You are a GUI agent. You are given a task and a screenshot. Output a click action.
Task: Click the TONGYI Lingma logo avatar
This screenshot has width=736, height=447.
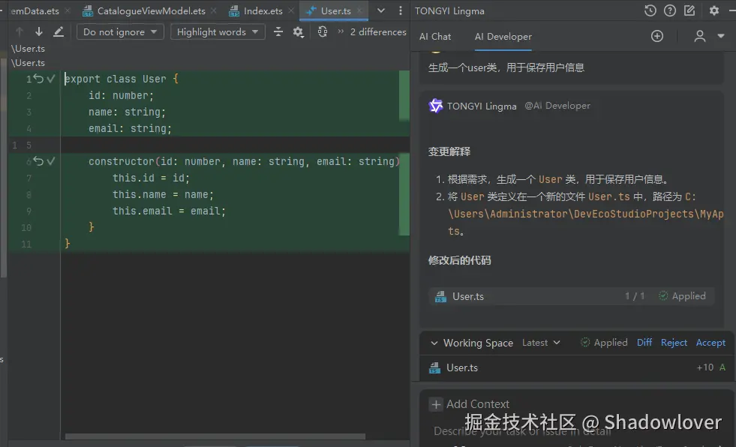436,106
